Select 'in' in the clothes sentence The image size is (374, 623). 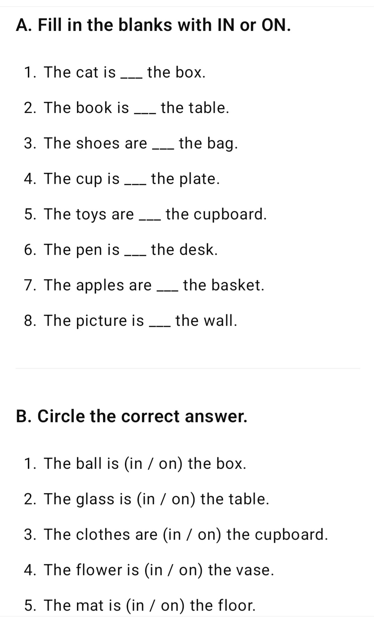click(175, 535)
